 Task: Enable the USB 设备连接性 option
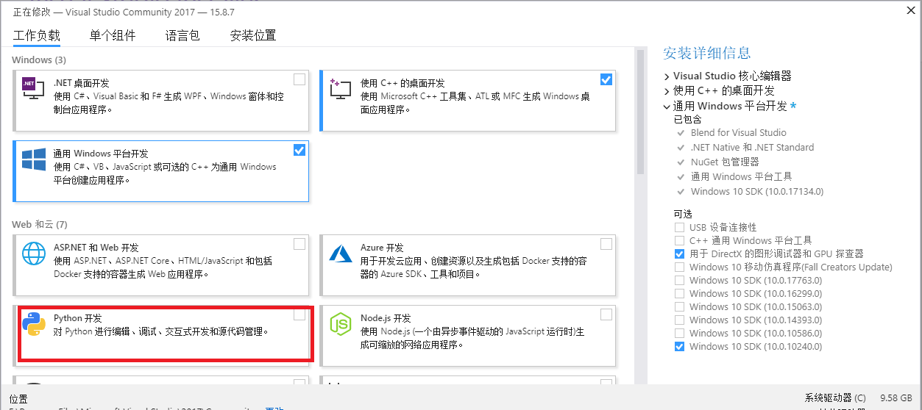point(679,227)
